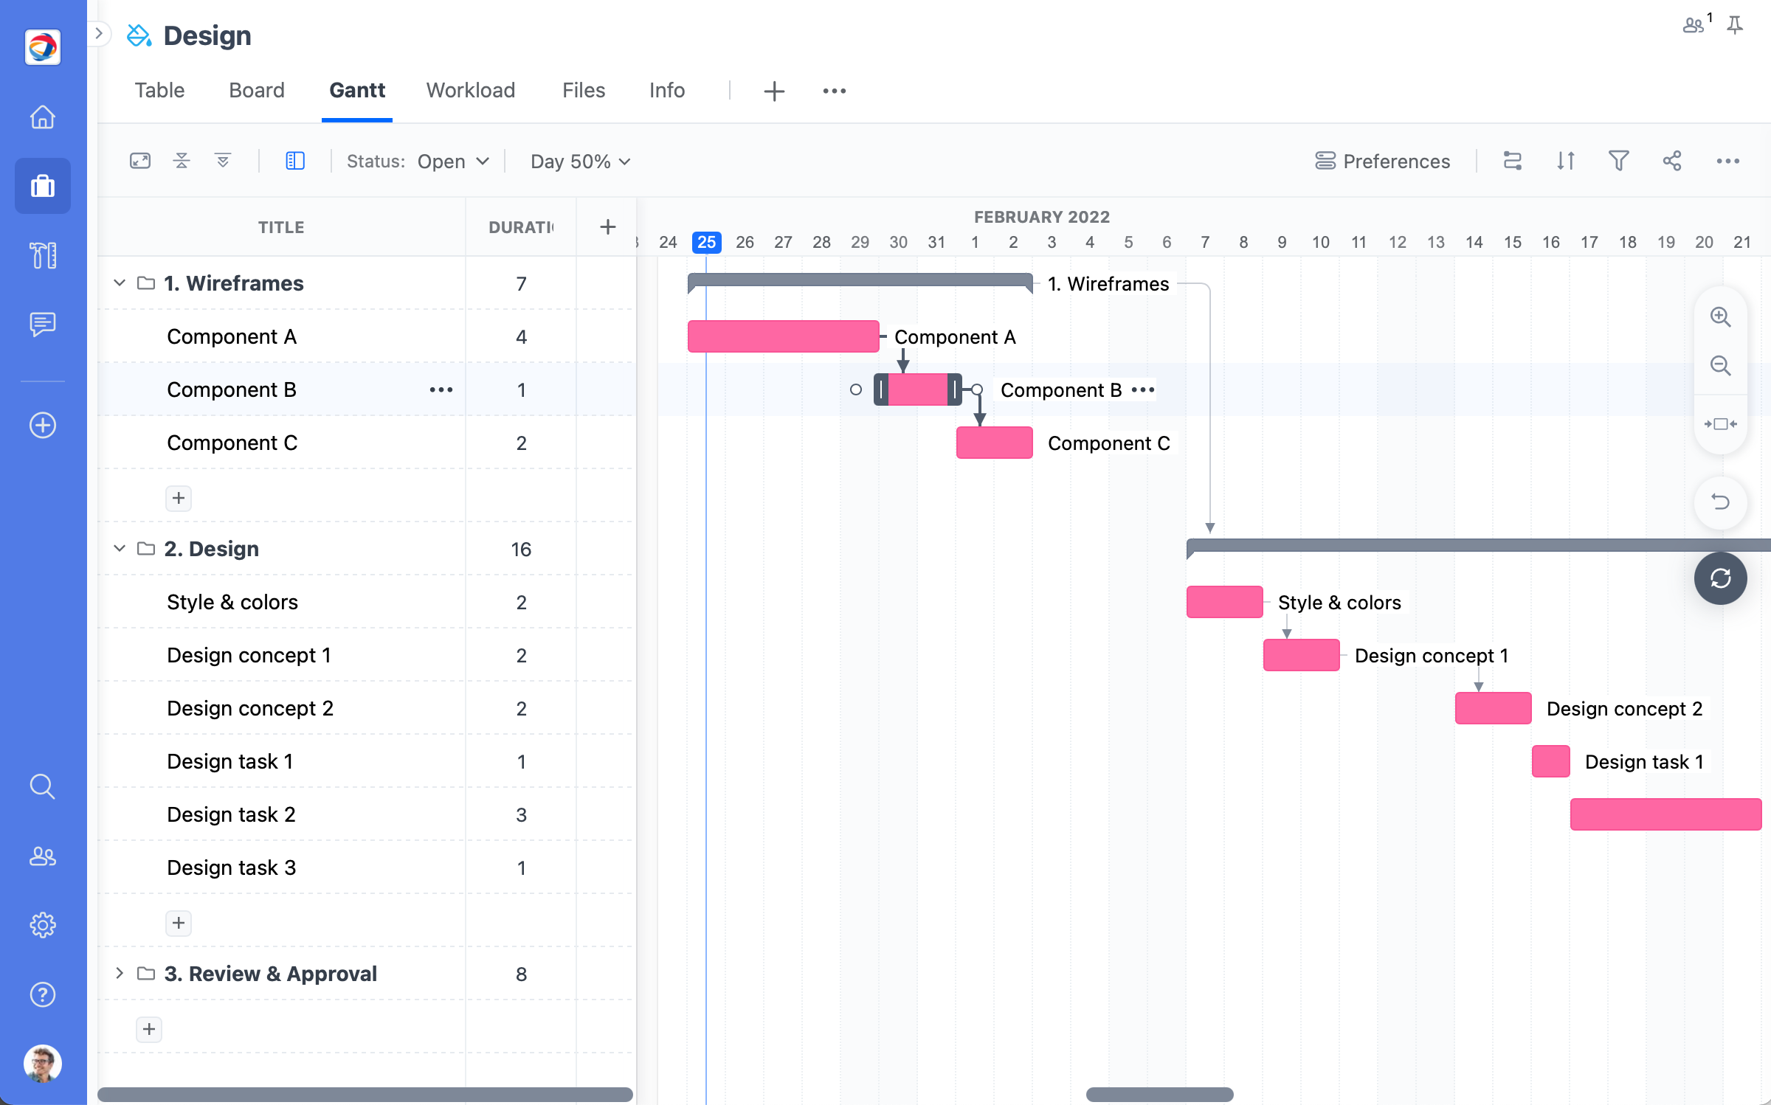Screen dimensions: 1771x1105
Task: Click the app logo at top
Action: [43, 47]
